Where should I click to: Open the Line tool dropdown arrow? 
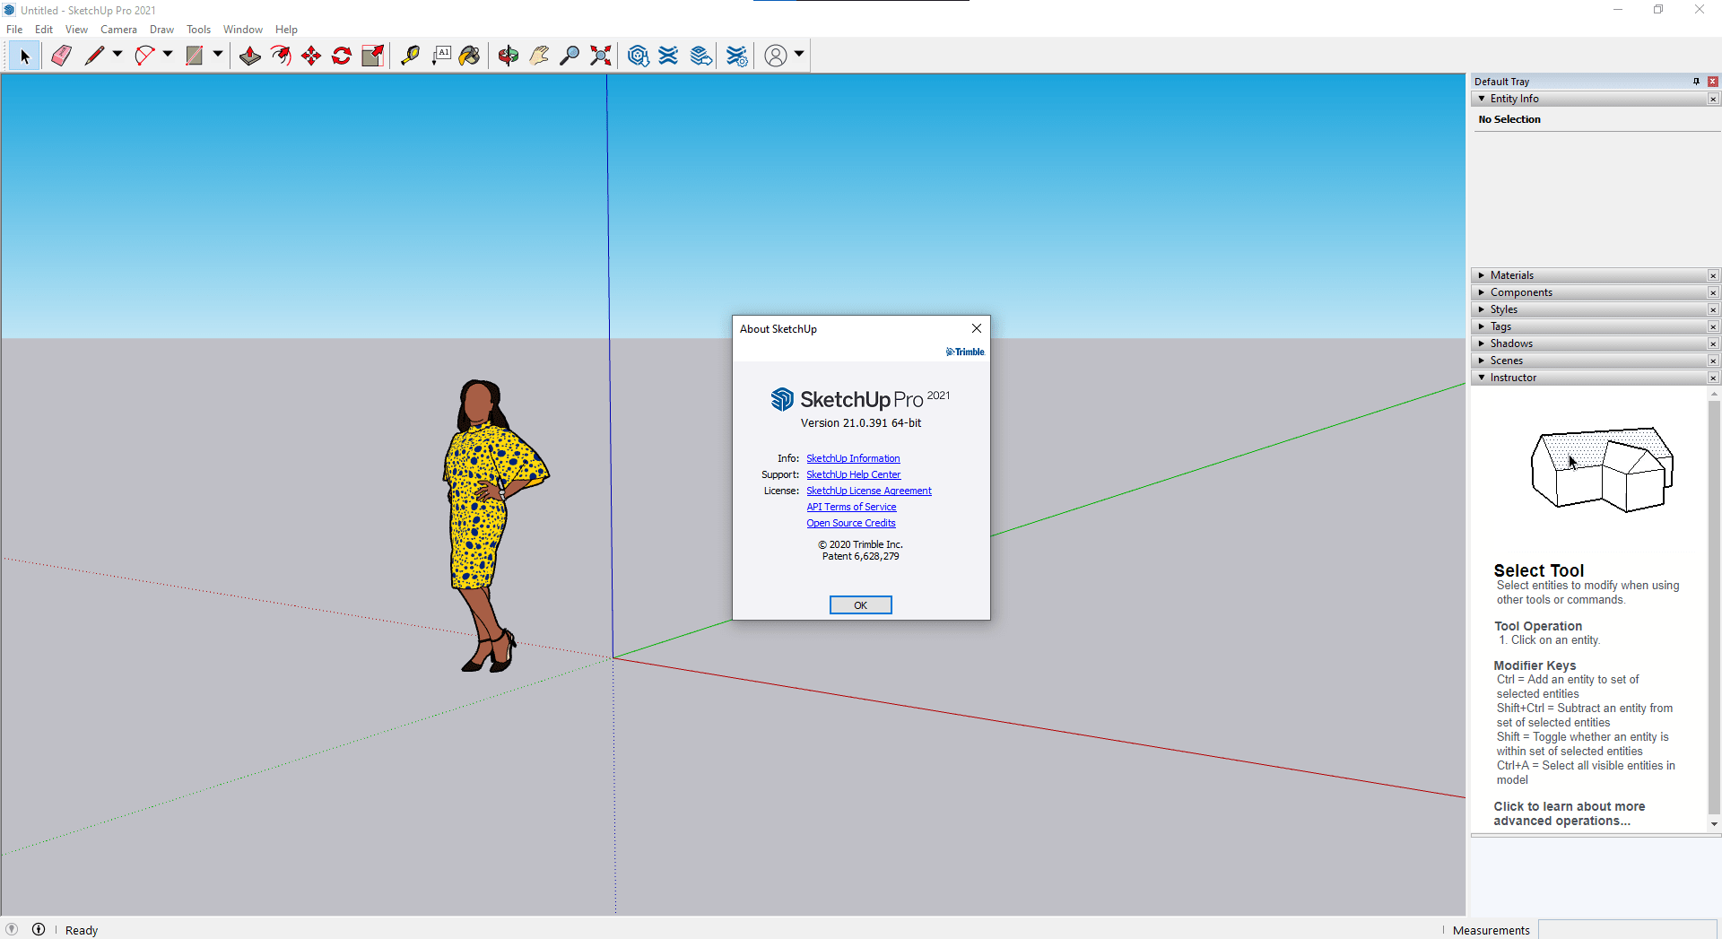click(x=117, y=55)
